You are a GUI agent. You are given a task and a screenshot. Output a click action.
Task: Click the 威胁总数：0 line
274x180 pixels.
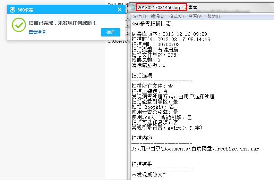[146, 60]
